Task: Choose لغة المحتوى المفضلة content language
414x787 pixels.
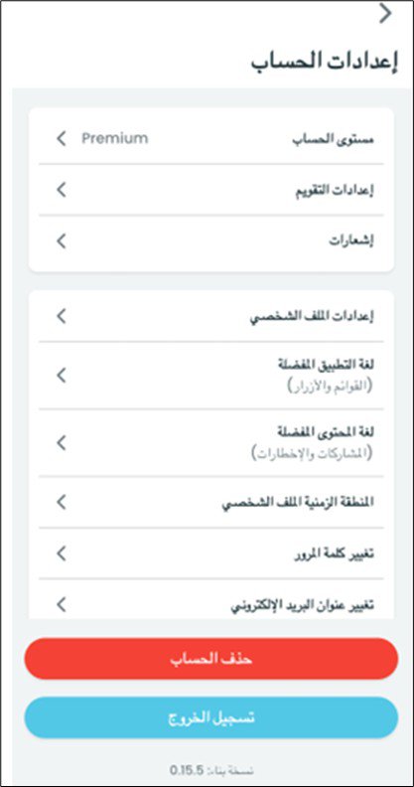Action: click(211, 443)
